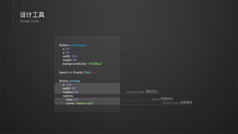Viewport: 238px width, 134px height.
Task: Click the 'height: 88' code line
Action: point(69,60)
